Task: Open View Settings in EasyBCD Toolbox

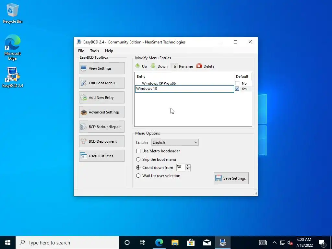Action: [101, 68]
